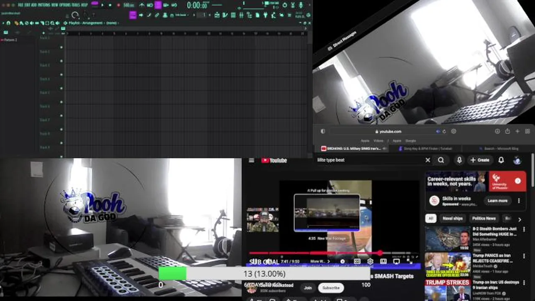Toggle the Playlist magnet snap icon
Screen dimensions: 535x301
click(x=8, y=23)
